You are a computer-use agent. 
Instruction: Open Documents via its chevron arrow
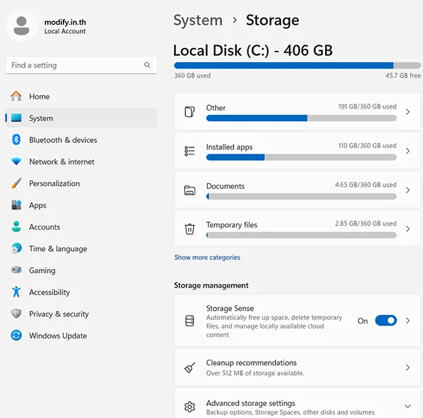(x=407, y=190)
